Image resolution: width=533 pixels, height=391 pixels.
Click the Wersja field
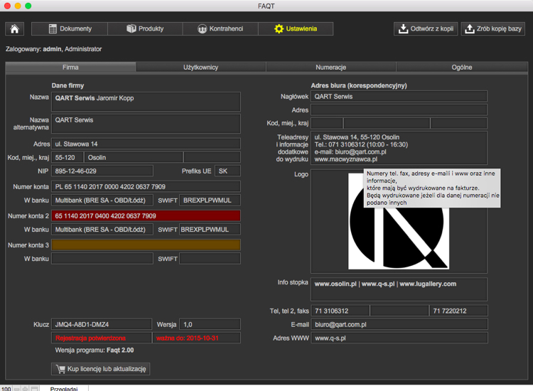pyautogui.click(x=210, y=324)
